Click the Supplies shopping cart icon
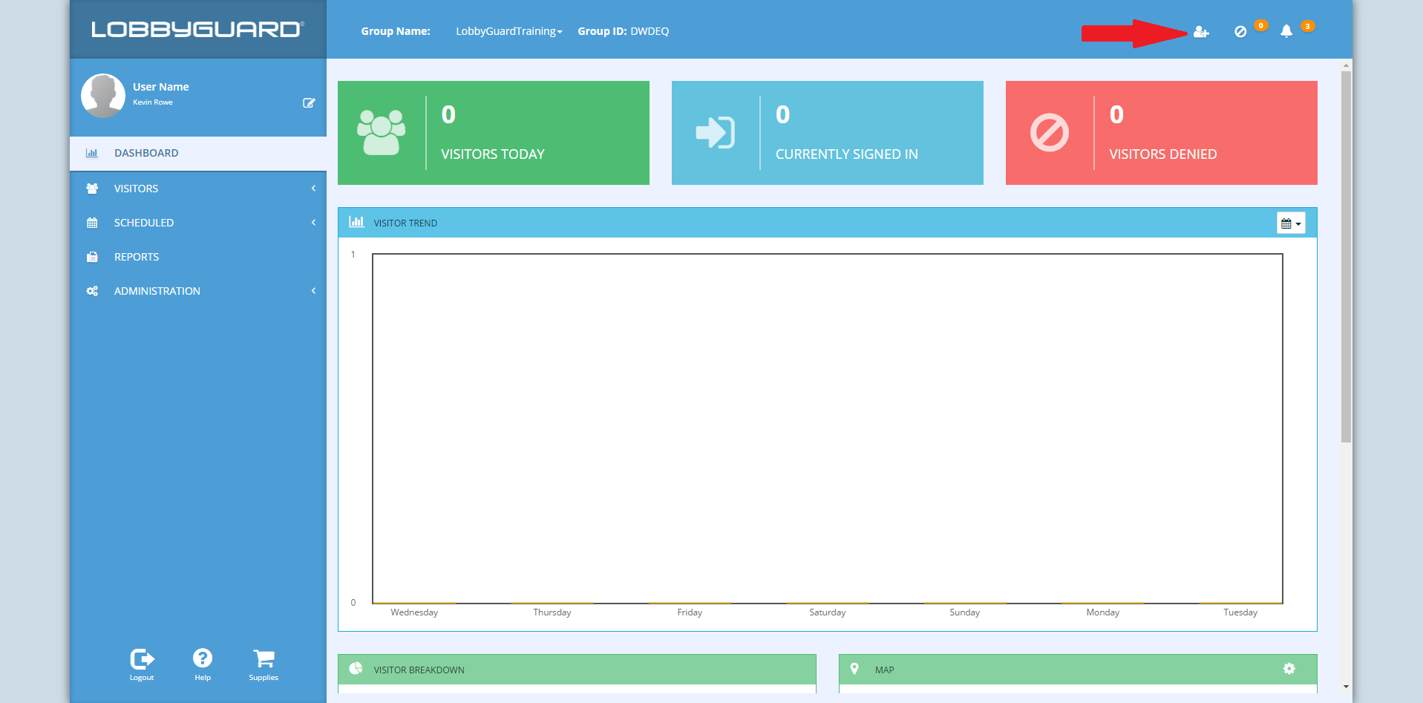The image size is (1423, 703). (264, 659)
